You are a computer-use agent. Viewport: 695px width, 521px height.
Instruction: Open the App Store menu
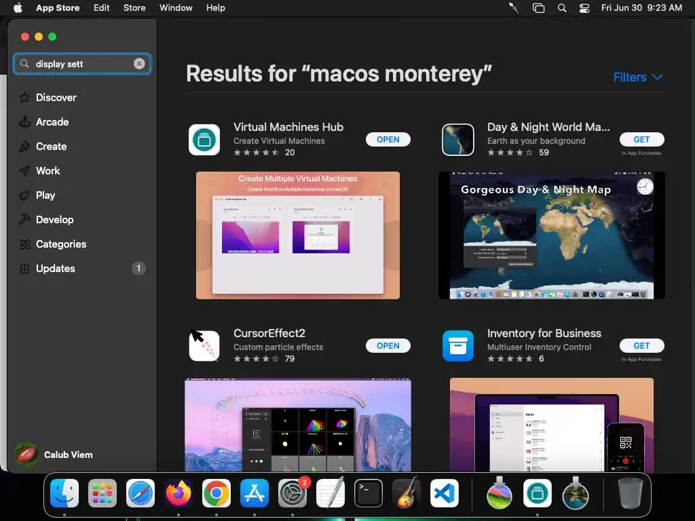[x=58, y=8]
